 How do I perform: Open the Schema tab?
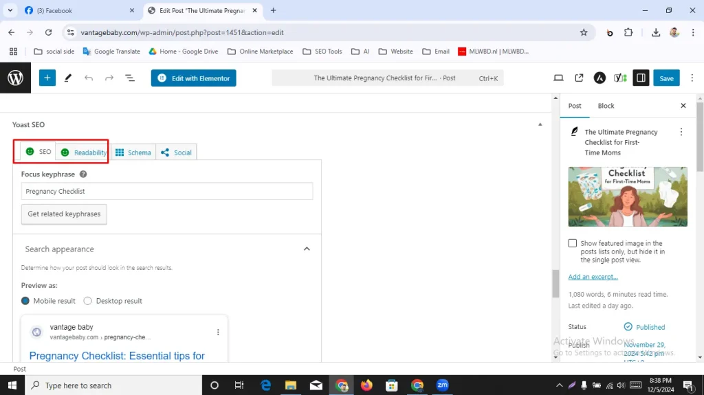coord(133,153)
